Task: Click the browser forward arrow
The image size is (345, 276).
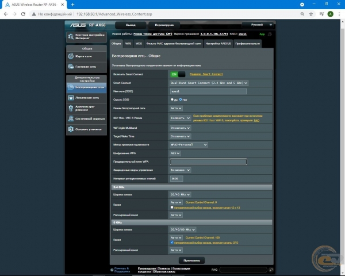Action: [14, 14]
